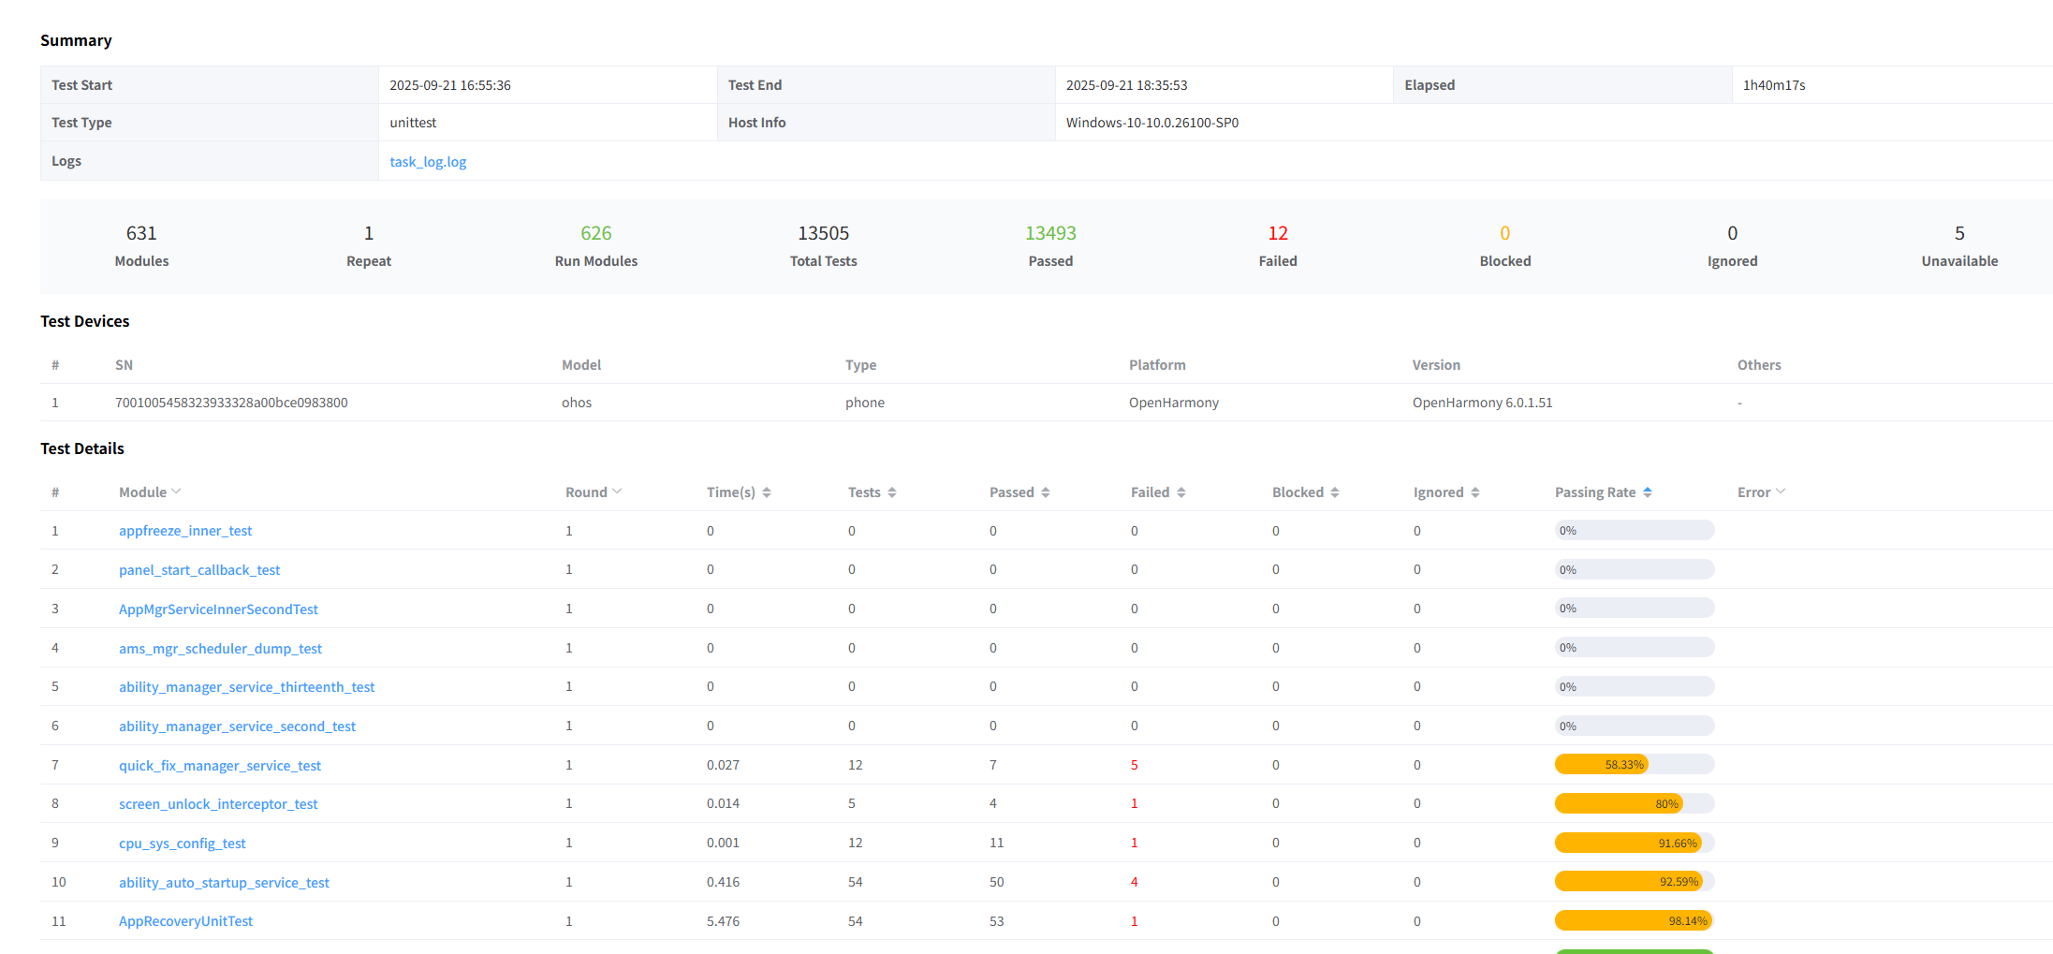
Task: Open Error filter dropdown chevron
Action: point(1781,492)
